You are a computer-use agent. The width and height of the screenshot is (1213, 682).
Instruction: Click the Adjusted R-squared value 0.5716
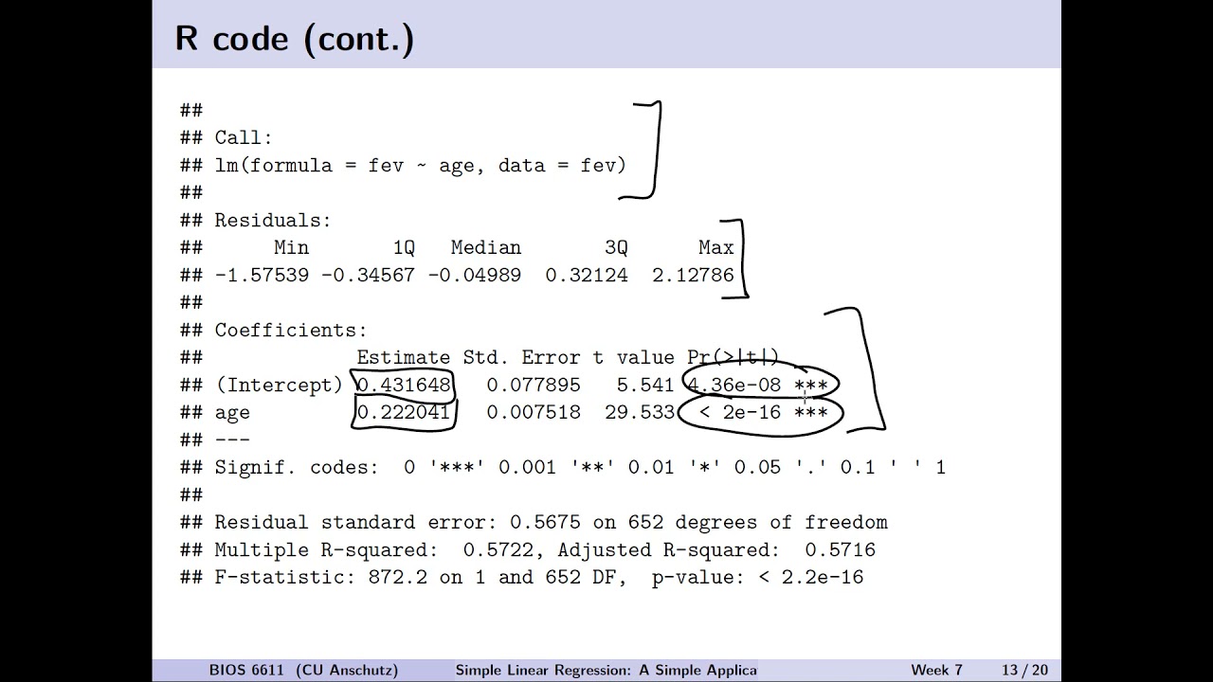(841, 550)
